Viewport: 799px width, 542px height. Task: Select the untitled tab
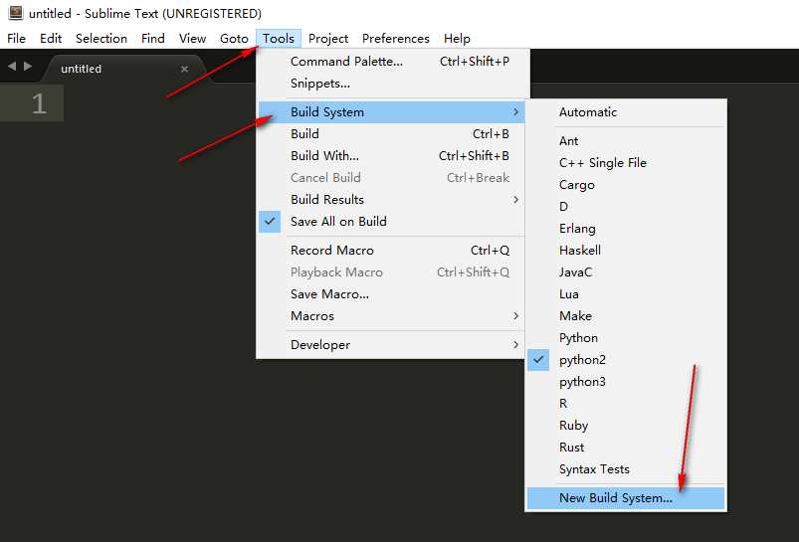click(82, 69)
